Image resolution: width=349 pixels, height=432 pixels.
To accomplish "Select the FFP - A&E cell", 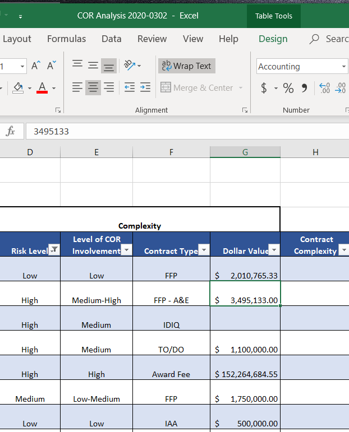I will tap(171, 294).
